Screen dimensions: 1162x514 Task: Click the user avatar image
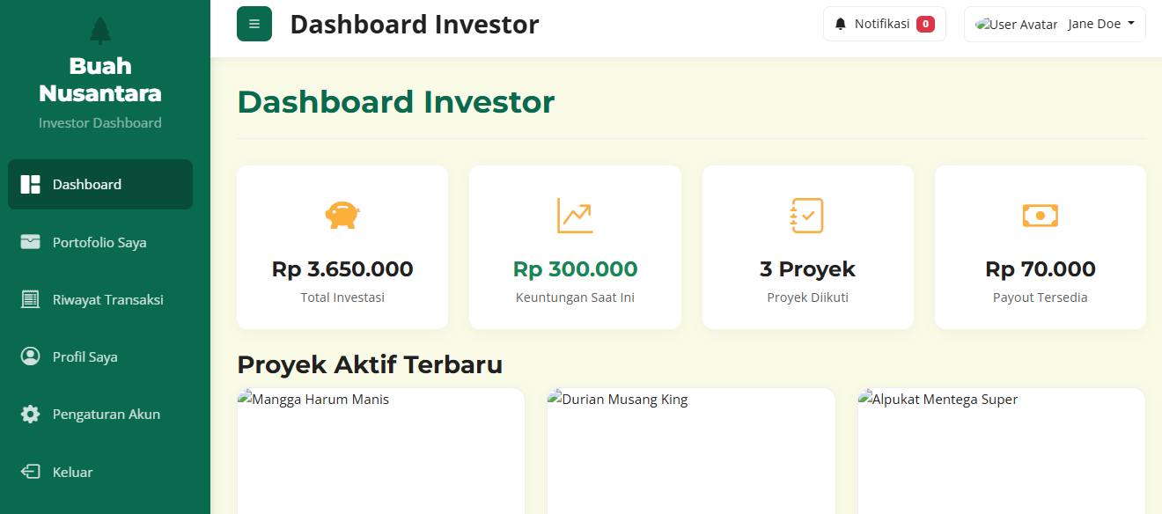click(1017, 25)
